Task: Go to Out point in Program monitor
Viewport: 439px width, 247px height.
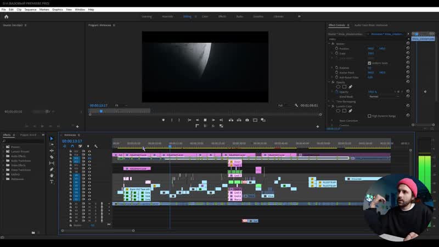Action: point(221,120)
